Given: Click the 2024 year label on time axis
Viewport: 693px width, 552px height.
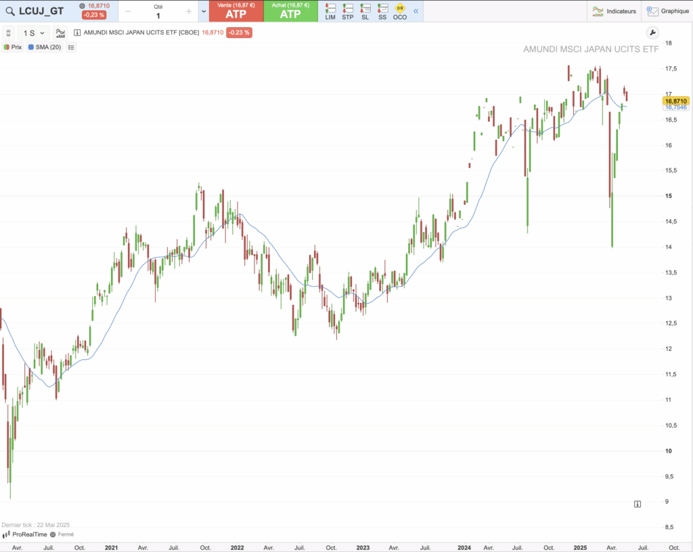Looking at the screenshot, I should (x=464, y=547).
